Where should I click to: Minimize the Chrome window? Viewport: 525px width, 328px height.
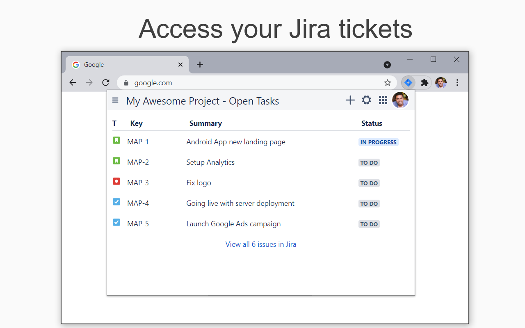click(410, 59)
